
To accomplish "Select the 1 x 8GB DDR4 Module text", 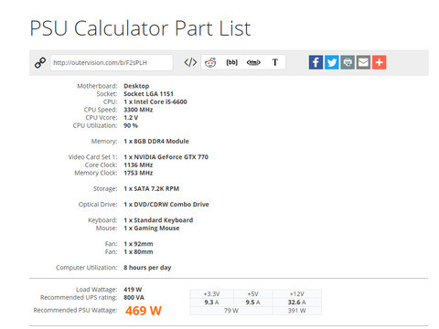I will 156,142.
